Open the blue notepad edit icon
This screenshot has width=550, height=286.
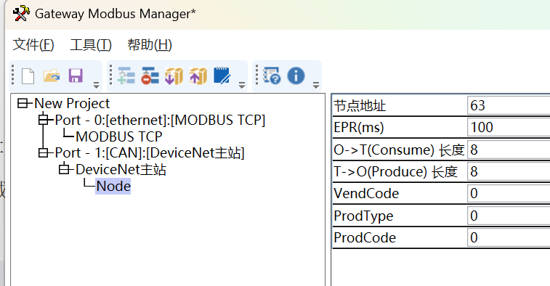click(222, 75)
